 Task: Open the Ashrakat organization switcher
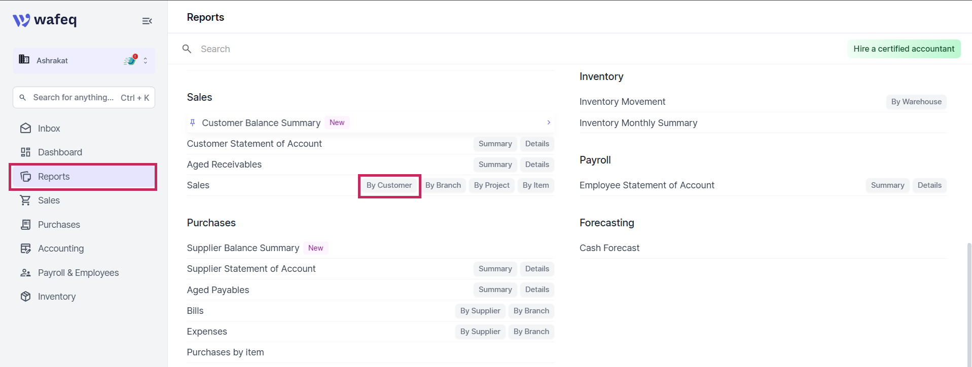(84, 61)
